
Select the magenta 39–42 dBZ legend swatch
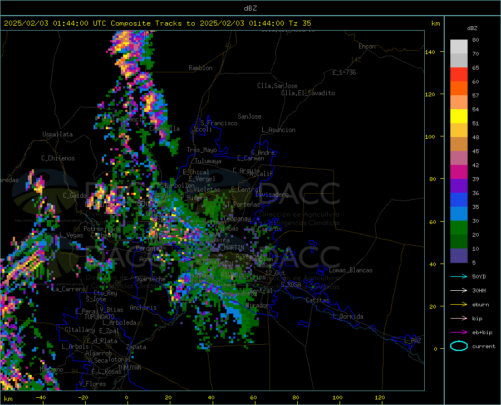pyautogui.click(x=459, y=172)
